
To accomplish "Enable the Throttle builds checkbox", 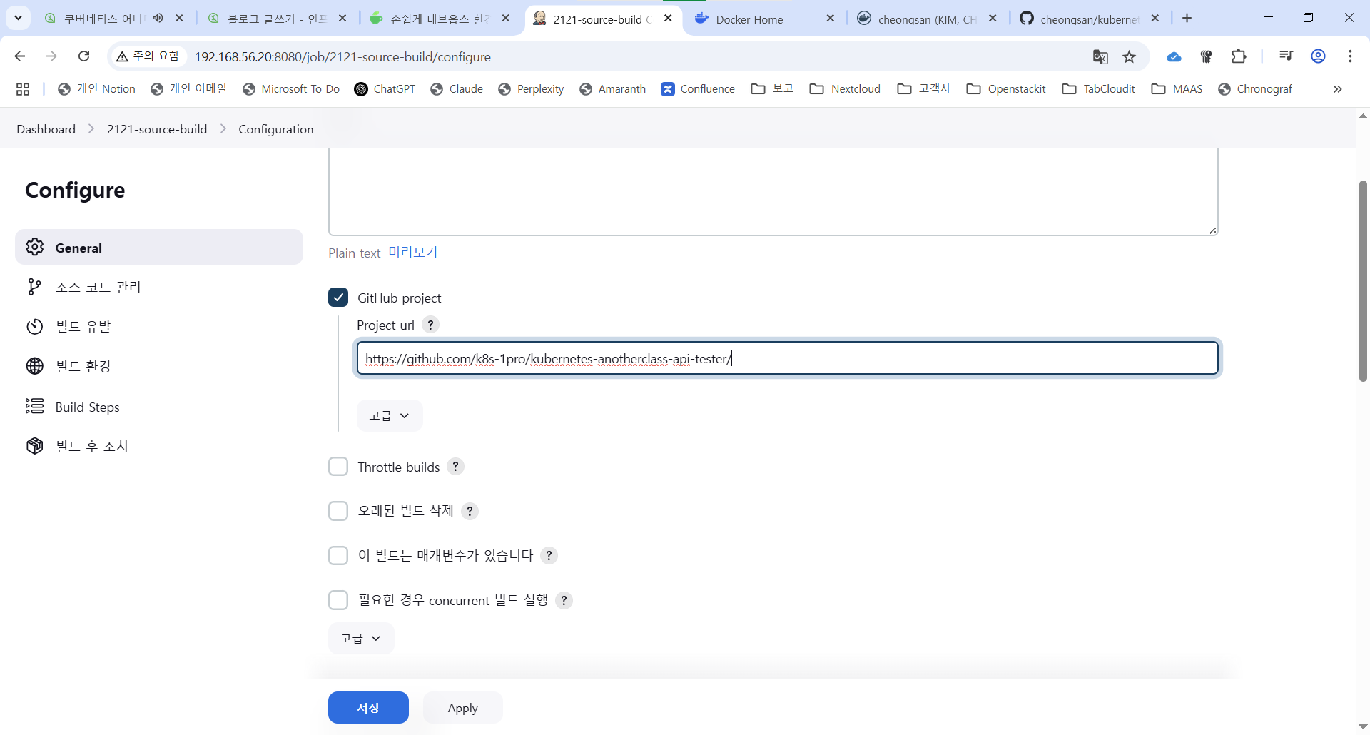I will pyautogui.click(x=338, y=467).
